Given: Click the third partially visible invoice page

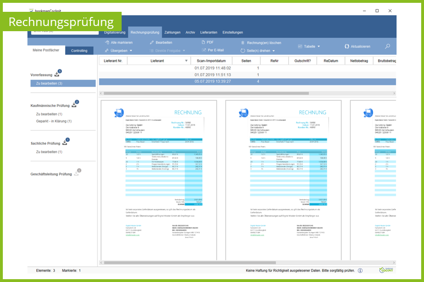Looking at the screenshot, I should pyautogui.click(x=373, y=180).
